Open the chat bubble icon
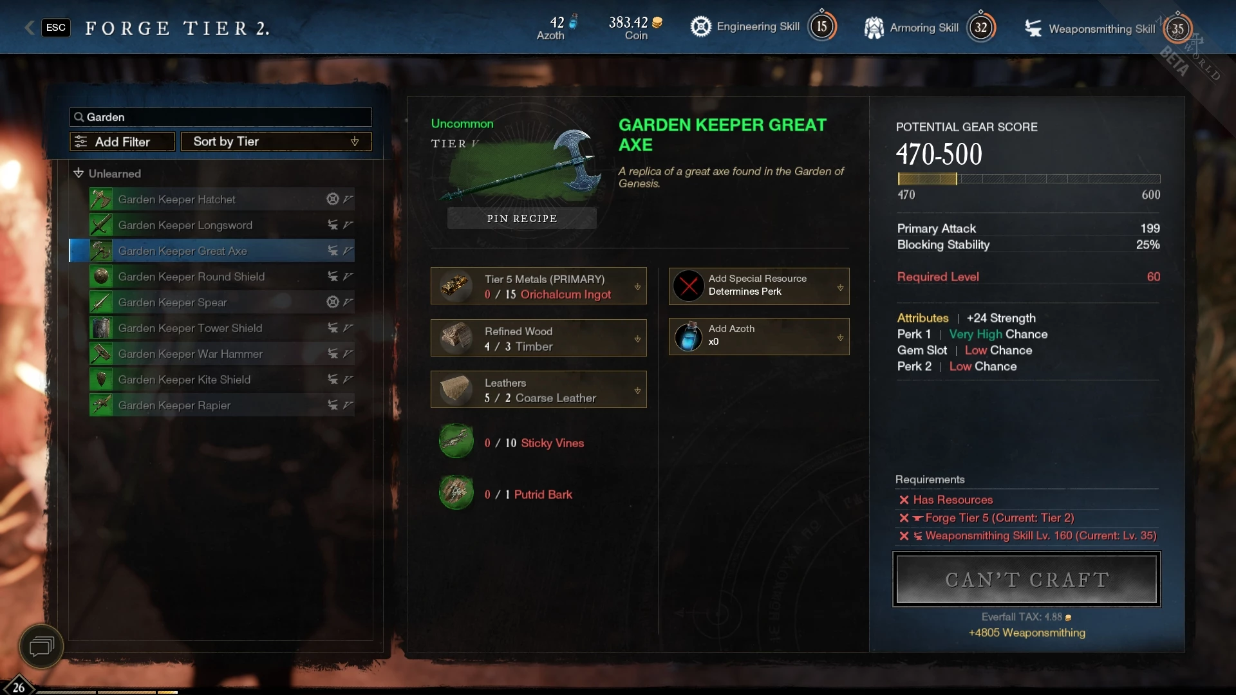Viewport: 1236px width, 695px height. pos(41,646)
